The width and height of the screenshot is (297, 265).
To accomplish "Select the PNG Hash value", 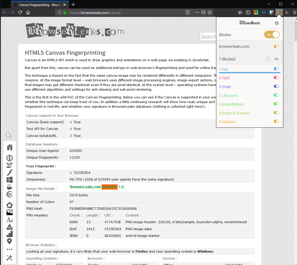I will [103, 209].
